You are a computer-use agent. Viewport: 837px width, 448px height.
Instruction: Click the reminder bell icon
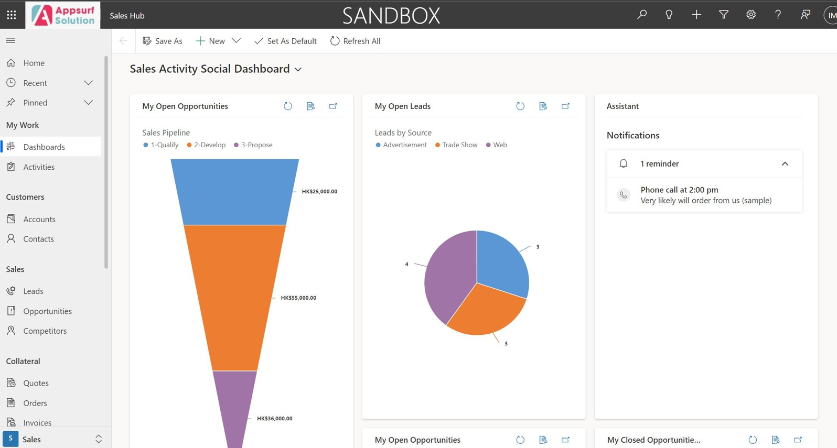pyautogui.click(x=623, y=163)
